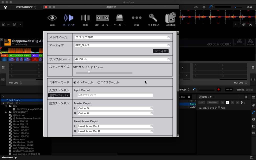Image resolution: width=256 pixels, height=160 pixels.
Task: Click the red record button
Action: [218, 89]
